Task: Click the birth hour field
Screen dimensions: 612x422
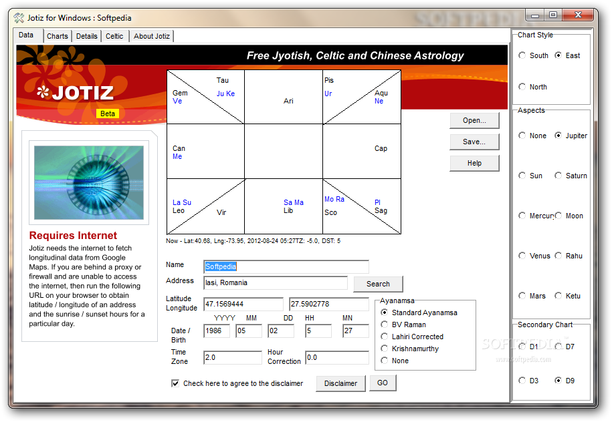Action: coord(318,331)
